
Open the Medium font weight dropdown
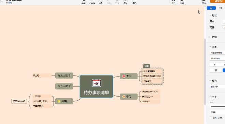pyautogui.click(x=217, y=59)
